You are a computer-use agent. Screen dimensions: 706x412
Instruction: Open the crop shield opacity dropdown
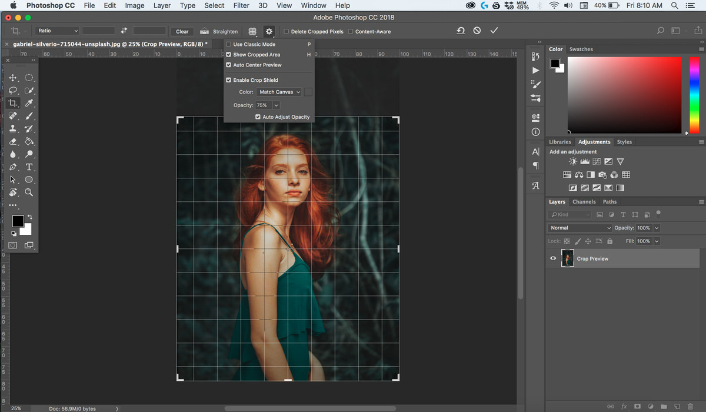tap(276, 105)
